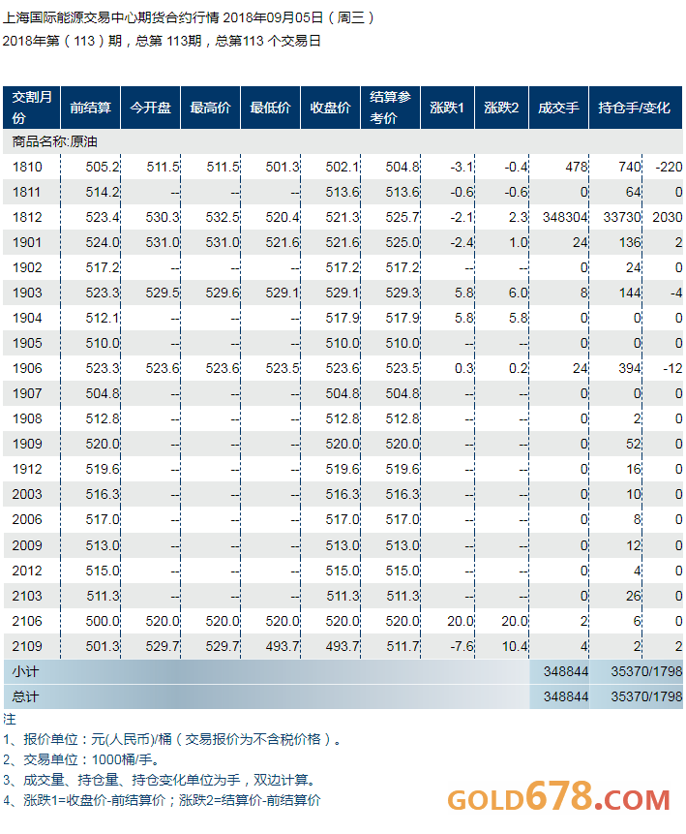
Task: Click 1903 settlement reference 529.3
Action: (403, 293)
